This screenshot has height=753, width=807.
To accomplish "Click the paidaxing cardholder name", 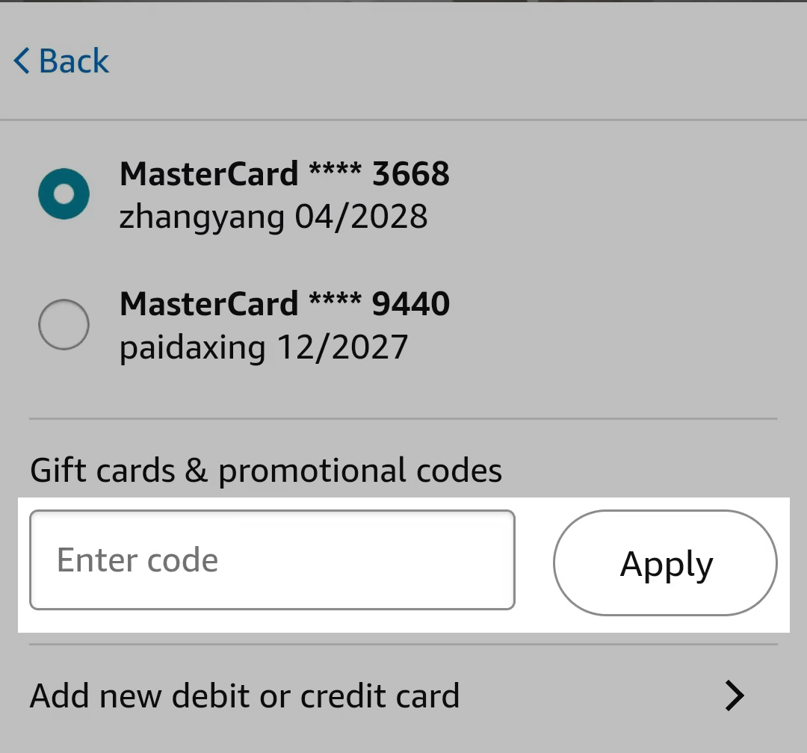I will point(192,348).
